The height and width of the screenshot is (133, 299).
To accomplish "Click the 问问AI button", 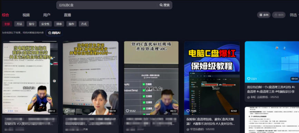I will 54,33.
